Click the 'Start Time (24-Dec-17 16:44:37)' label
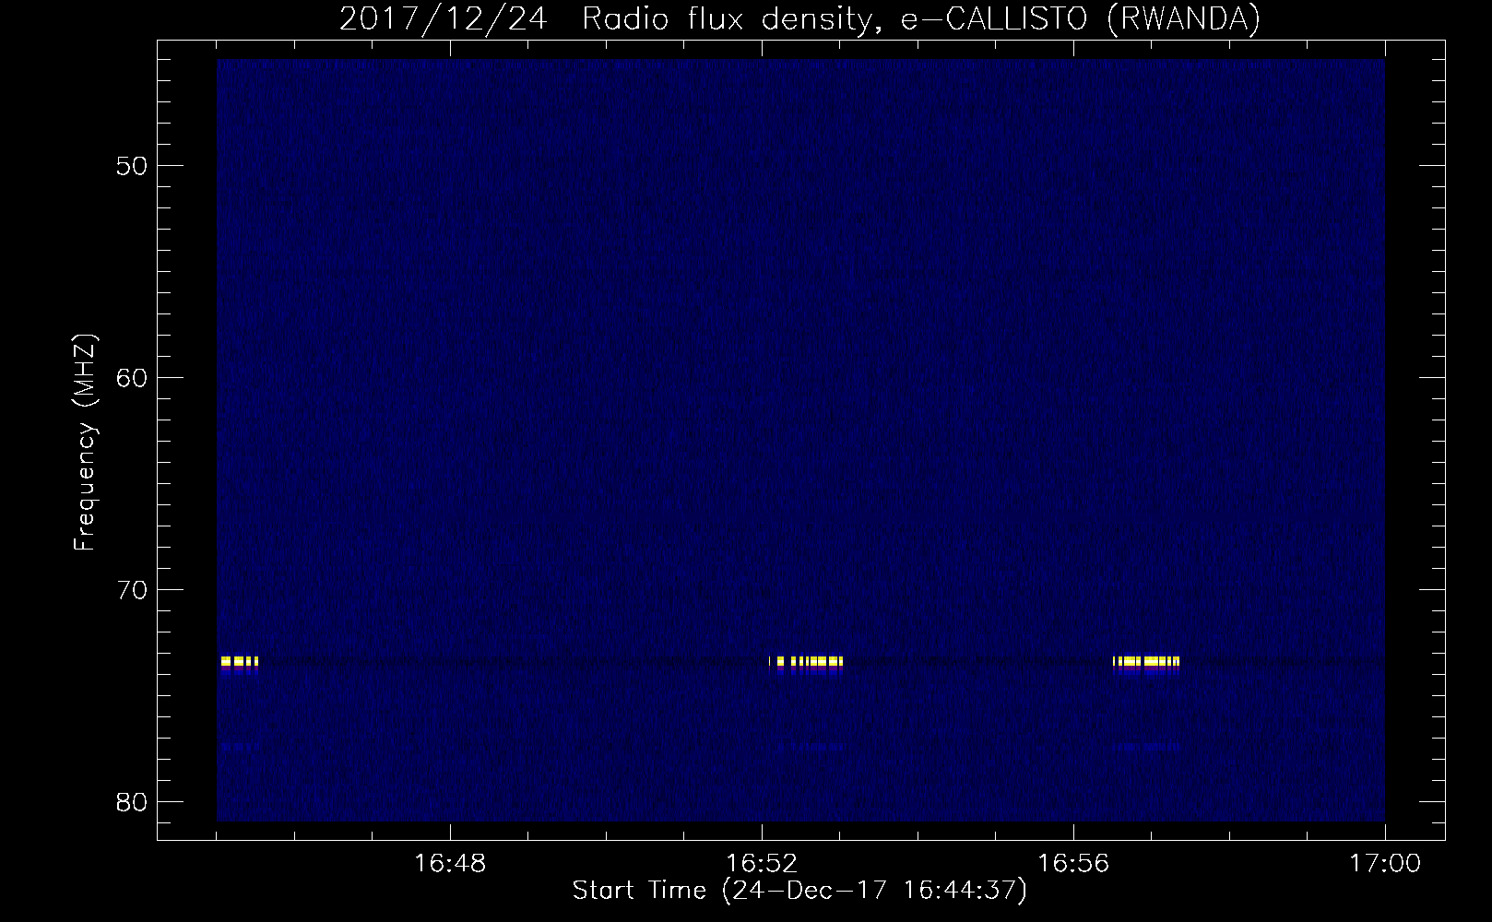Image resolution: width=1492 pixels, height=922 pixels. point(799,891)
